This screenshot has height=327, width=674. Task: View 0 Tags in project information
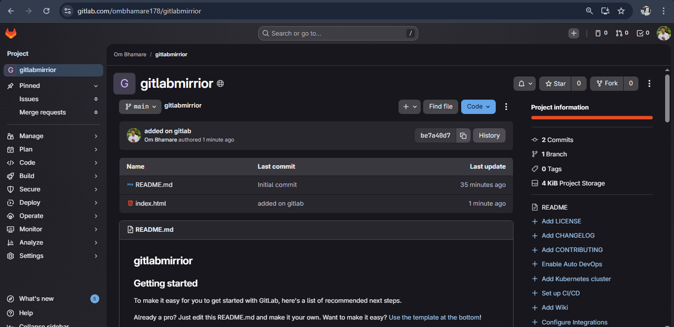[551, 169]
